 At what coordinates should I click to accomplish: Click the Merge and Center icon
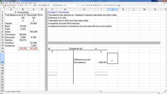(96, 5)
